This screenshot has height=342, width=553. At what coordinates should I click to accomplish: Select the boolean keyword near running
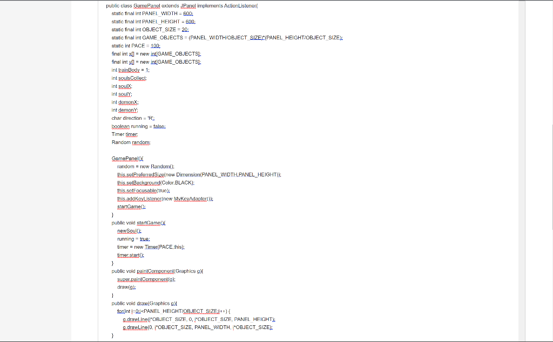119,126
